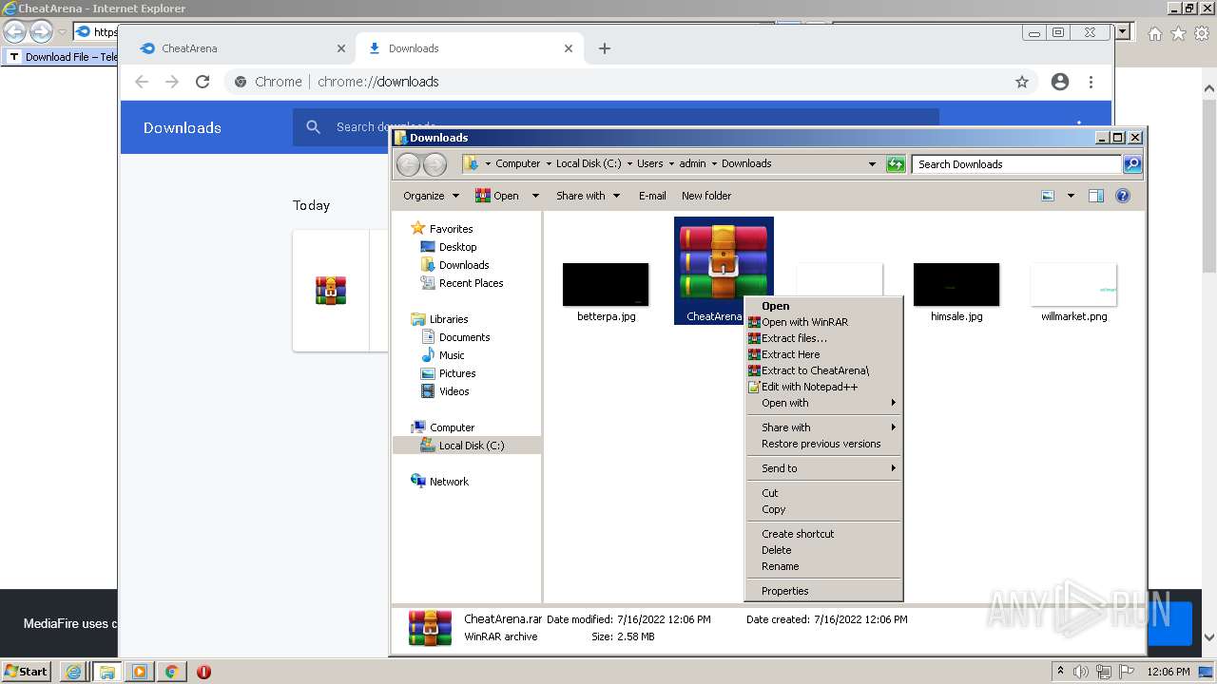Click the Search Downloads input field
Screen dimensions: 1217x684
(1015, 164)
